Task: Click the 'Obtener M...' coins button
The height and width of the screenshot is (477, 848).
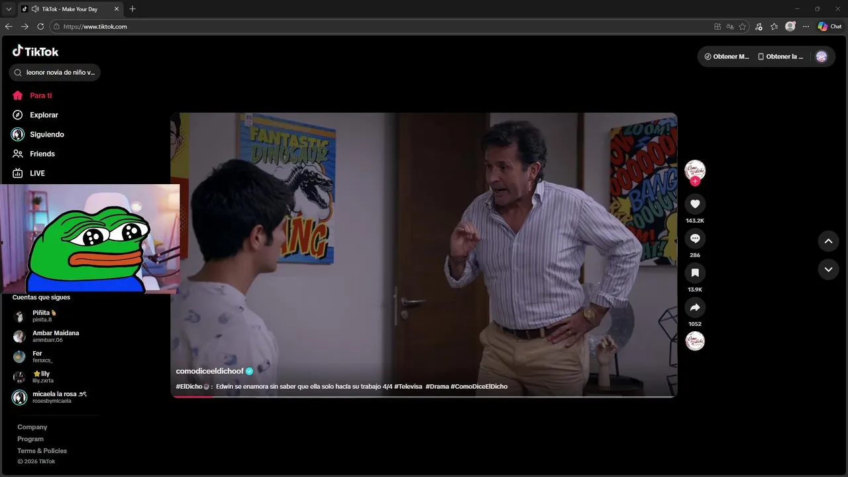Action: [x=727, y=56]
